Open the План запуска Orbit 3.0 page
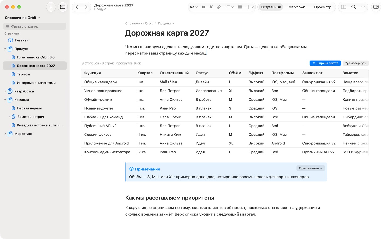The image size is (383, 239). point(35,57)
